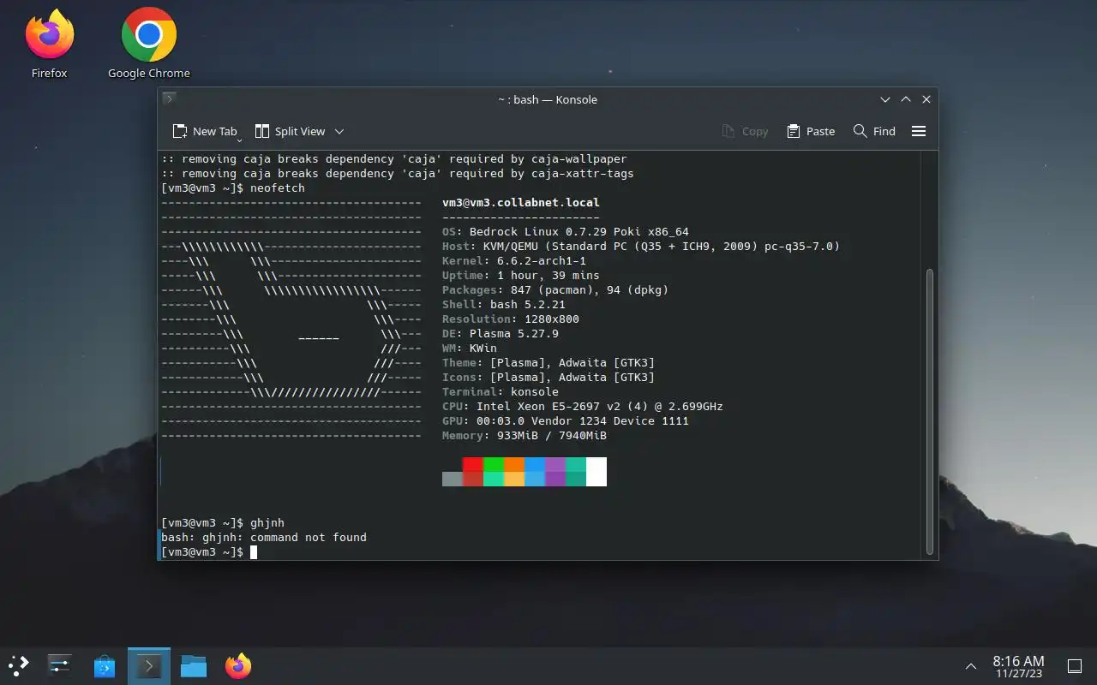Click the Memory '933MiB / 7940MiB' value
The width and height of the screenshot is (1097, 685).
[552, 436]
